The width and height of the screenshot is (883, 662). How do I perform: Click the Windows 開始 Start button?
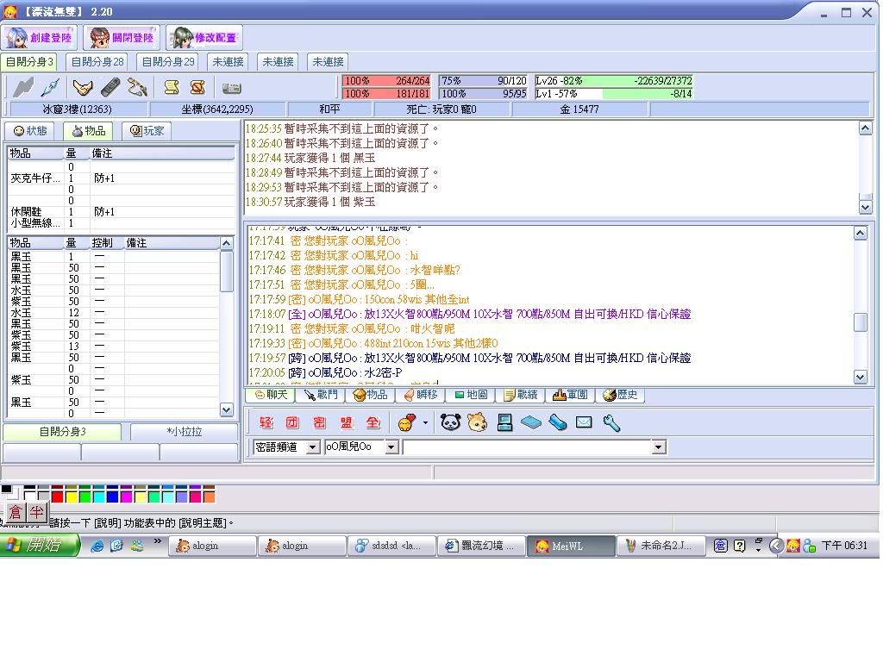40,545
